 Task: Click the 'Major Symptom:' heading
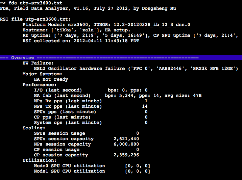(x=42, y=74)
